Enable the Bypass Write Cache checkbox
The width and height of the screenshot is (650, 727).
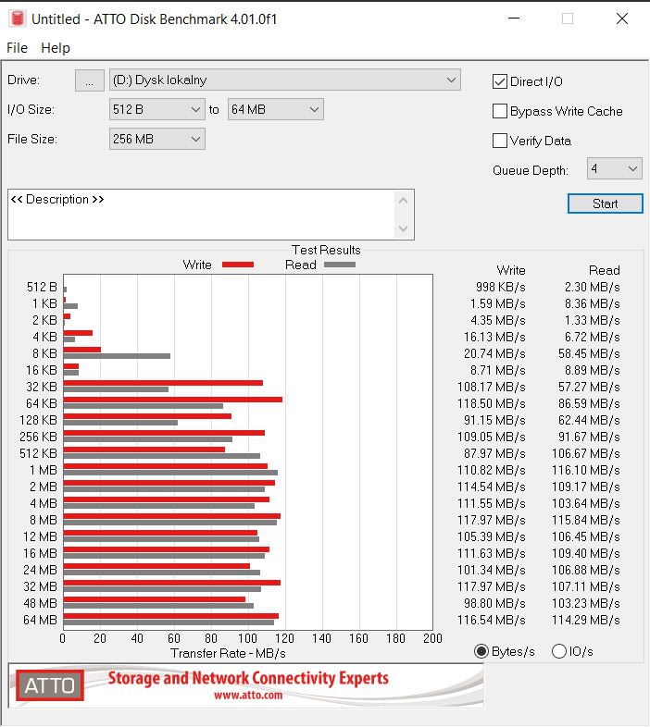(501, 111)
